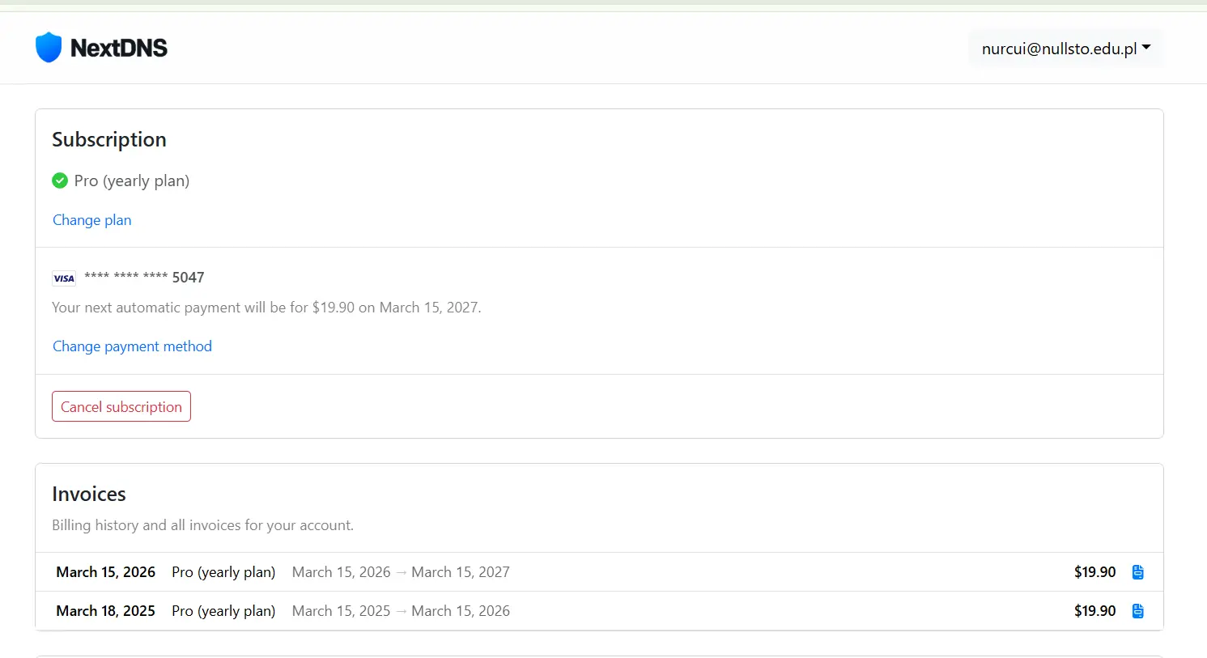Click the Visa card icon
This screenshot has height=658, width=1207.
(x=64, y=278)
